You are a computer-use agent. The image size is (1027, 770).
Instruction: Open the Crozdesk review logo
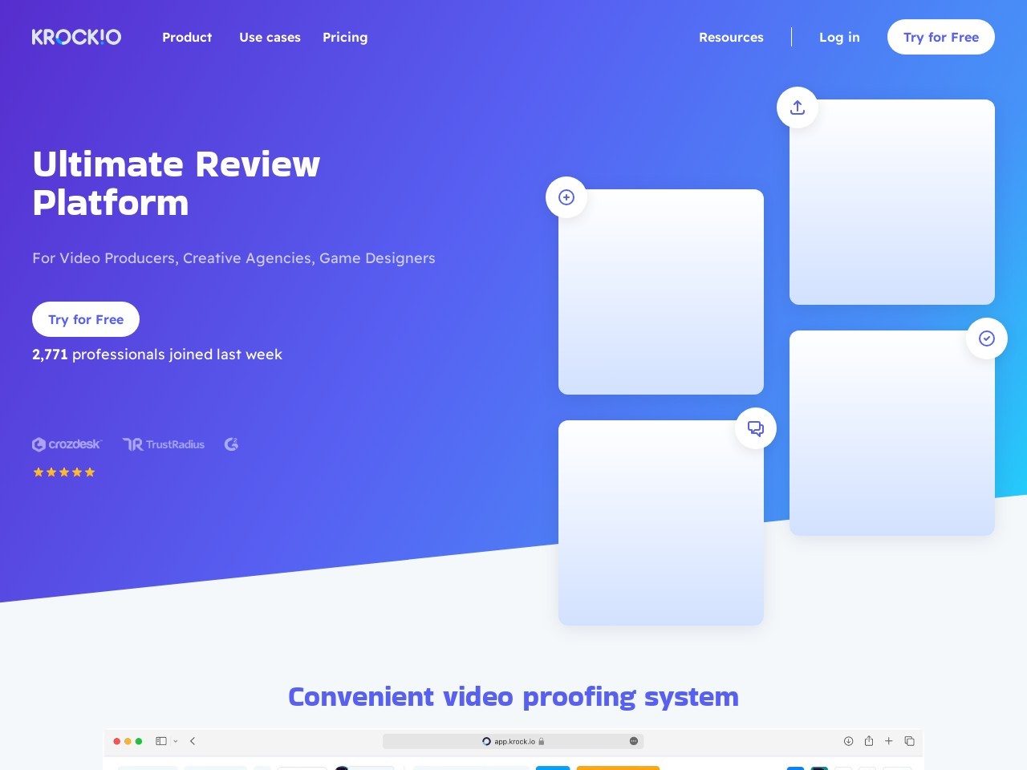(x=67, y=444)
